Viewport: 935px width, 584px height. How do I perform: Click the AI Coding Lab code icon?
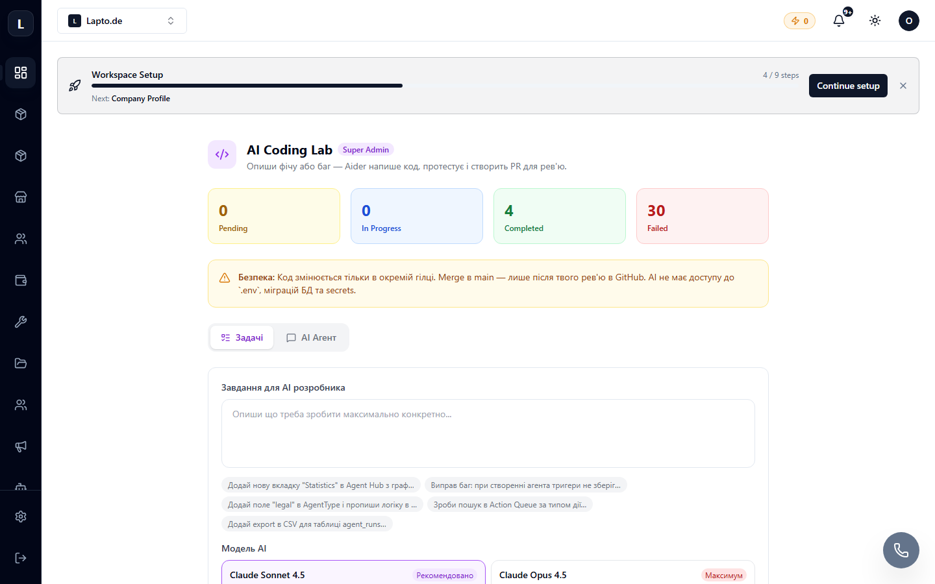coord(222,154)
